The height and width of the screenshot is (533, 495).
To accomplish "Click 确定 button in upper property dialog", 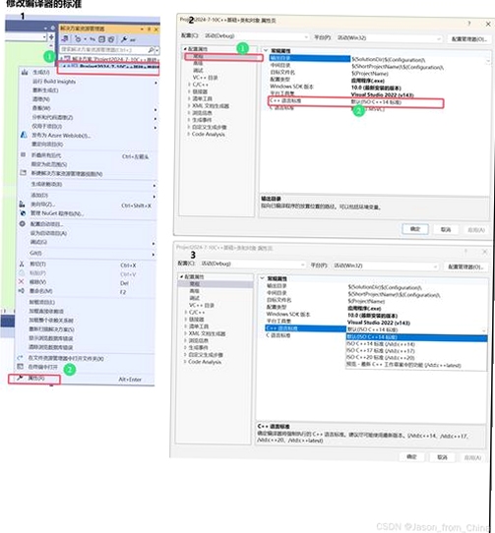I will pyautogui.click(x=415, y=229).
